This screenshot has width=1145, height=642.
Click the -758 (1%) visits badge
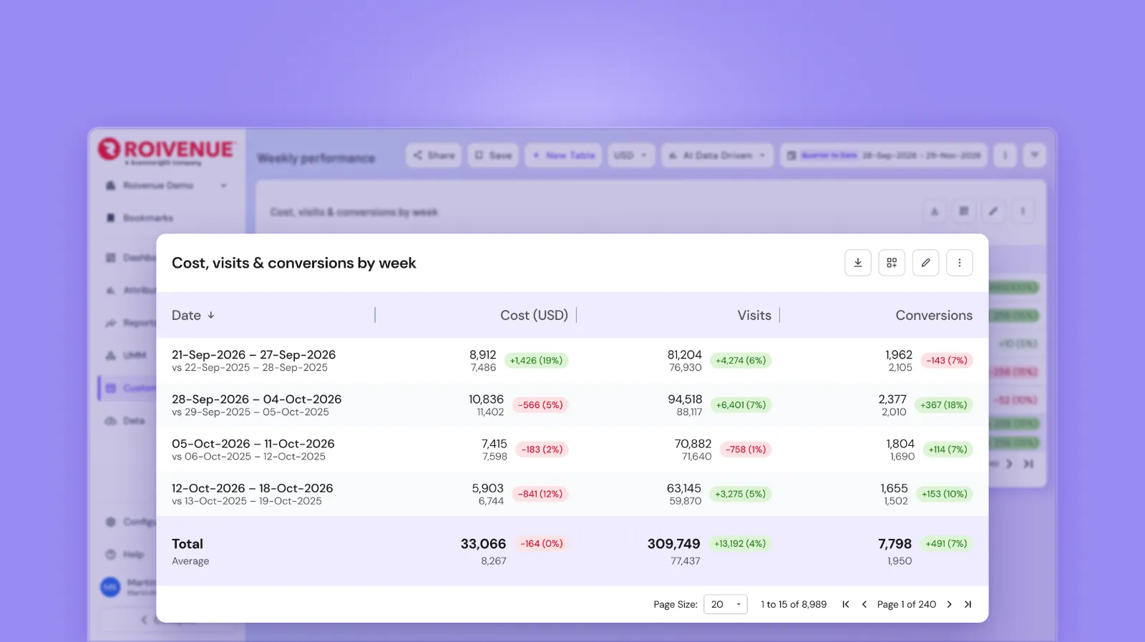coord(746,449)
